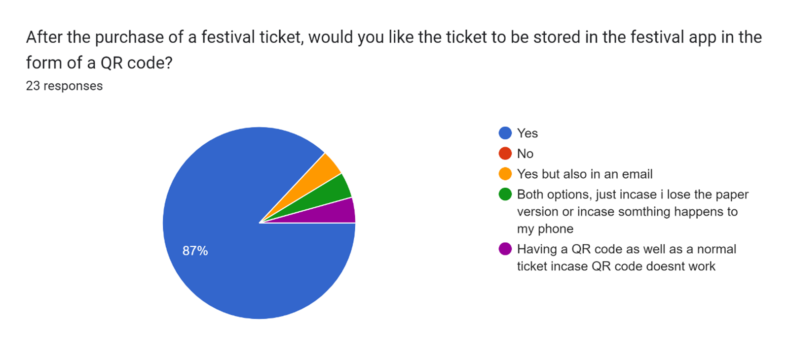
Task: Click the 'Both options, just incase' legend entry
Action: (632, 194)
